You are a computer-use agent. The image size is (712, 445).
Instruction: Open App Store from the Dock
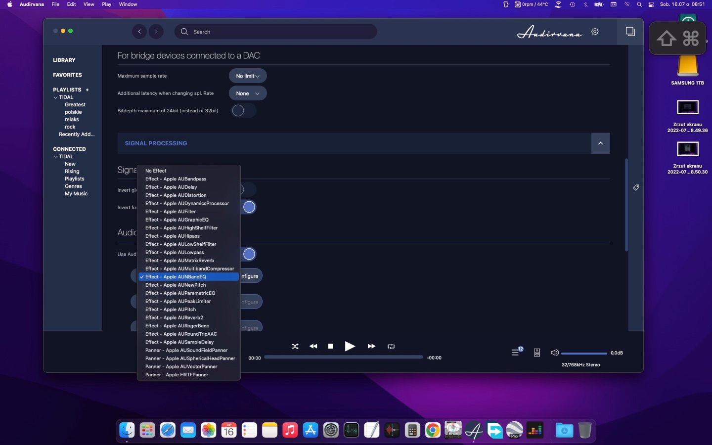coord(311,430)
